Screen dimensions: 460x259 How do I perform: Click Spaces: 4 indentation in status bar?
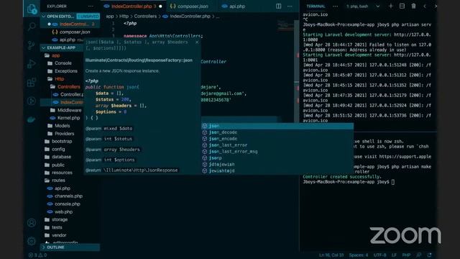pyautogui.click(x=358, y=255)
